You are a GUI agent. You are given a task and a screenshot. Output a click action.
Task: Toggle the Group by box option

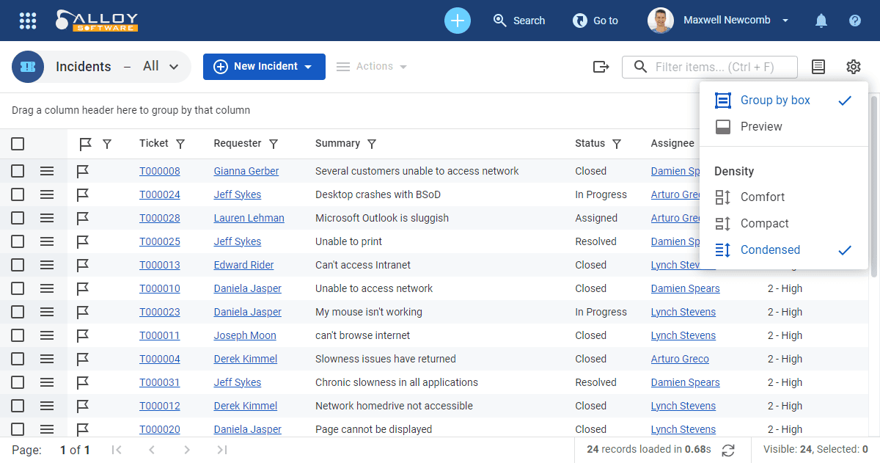tap(784, 101)
